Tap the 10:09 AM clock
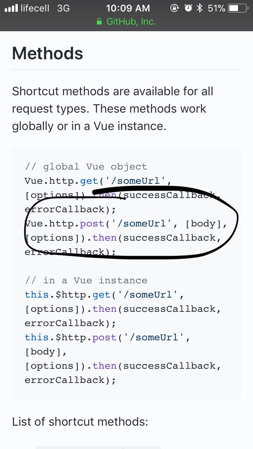Viewport: 253px width, 449px height. tap(128, 8)
